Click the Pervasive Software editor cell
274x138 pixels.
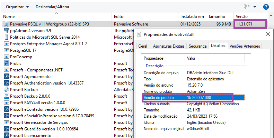coord(131,24)
